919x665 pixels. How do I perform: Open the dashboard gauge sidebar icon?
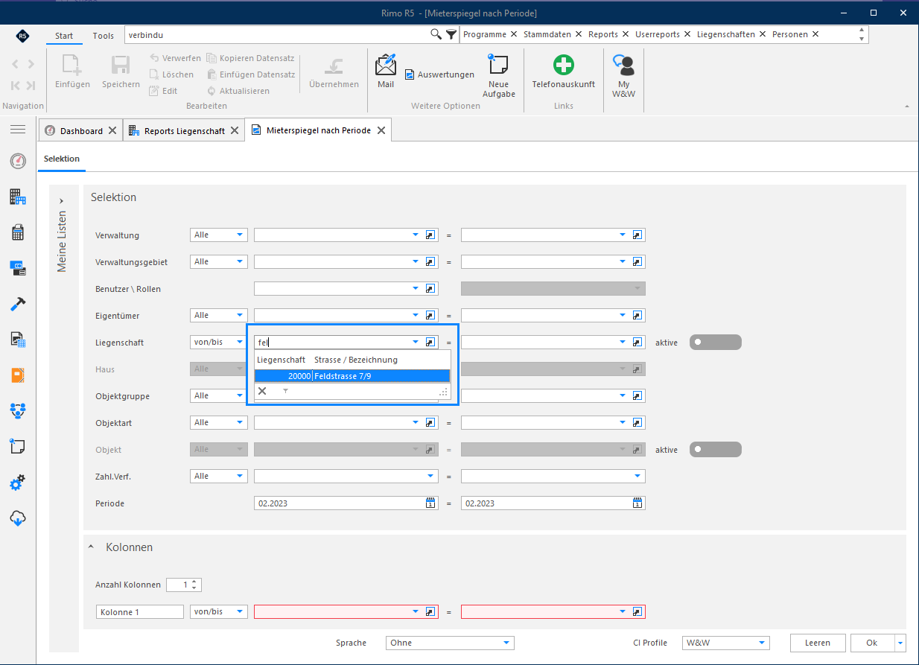pos(18,161)
